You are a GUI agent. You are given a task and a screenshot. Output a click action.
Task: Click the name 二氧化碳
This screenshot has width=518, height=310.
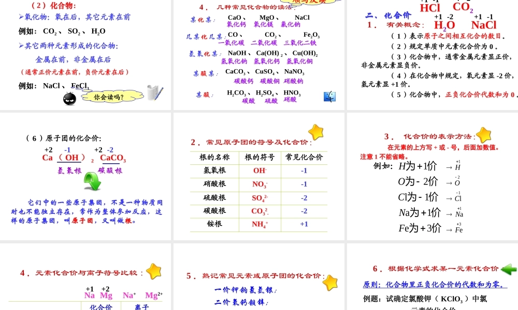[264, 43]
